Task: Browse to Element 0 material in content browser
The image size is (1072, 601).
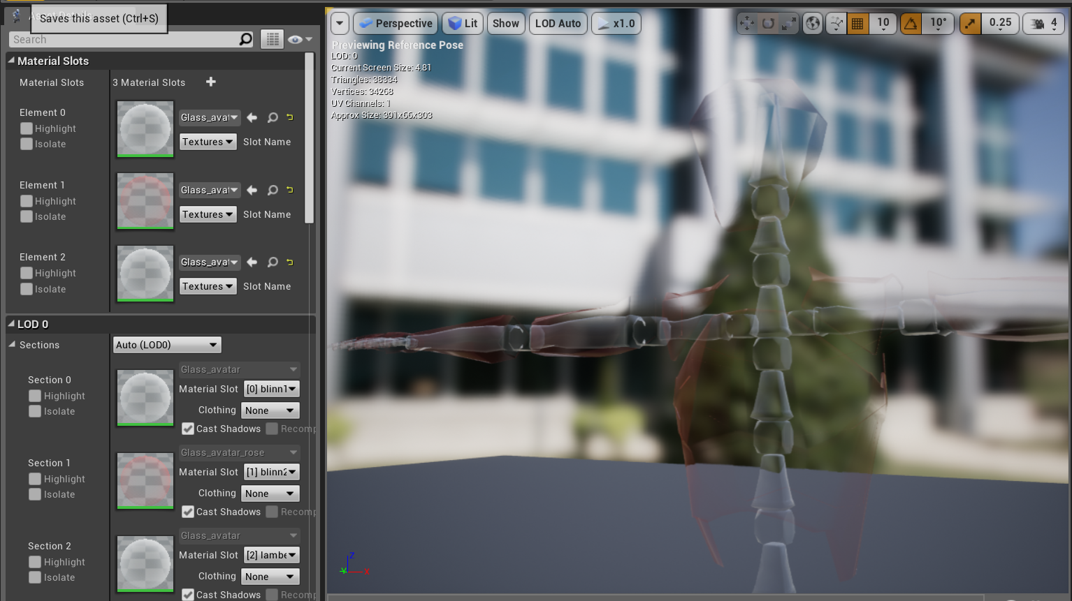Action: click(273, 117)
